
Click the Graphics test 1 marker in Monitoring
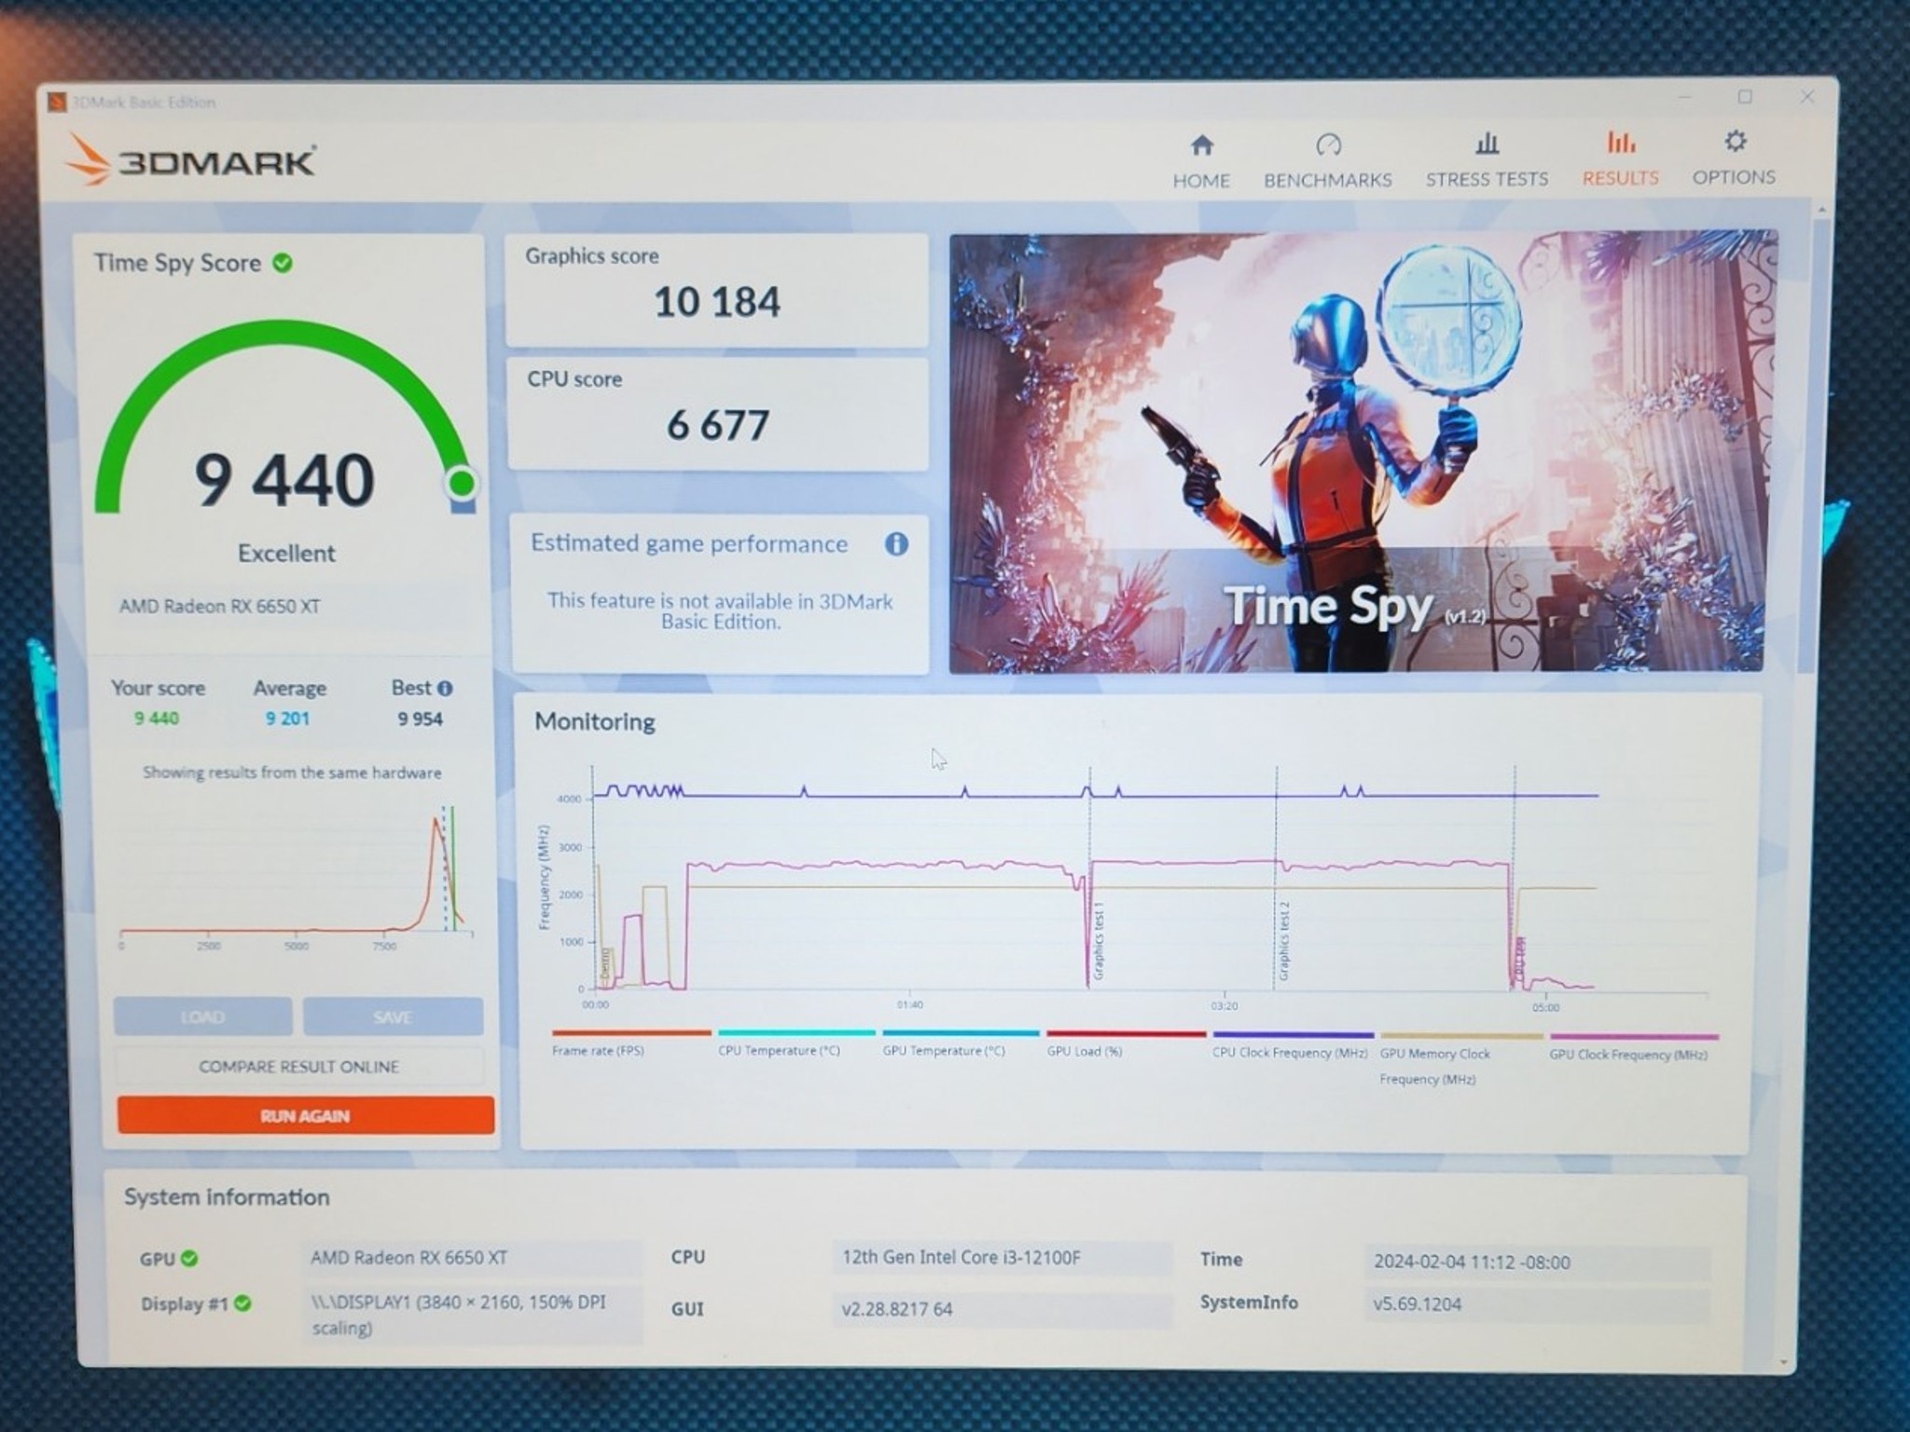tap(1098, 941)
